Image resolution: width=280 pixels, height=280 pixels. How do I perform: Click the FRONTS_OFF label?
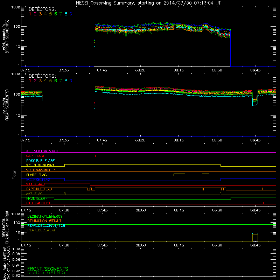(37, 198)
